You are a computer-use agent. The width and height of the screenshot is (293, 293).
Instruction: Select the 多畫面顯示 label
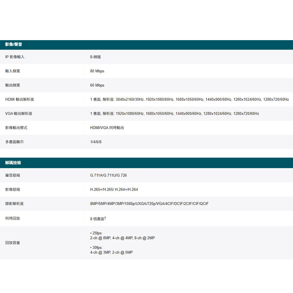click(x=14, y=142)
